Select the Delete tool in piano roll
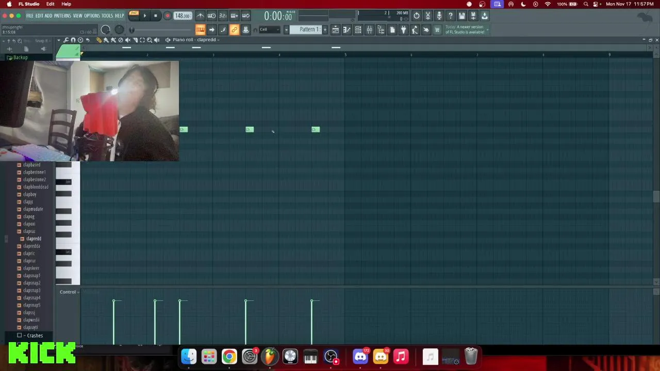This screenshot has width=660, height=371. click(x=121, y=40)
